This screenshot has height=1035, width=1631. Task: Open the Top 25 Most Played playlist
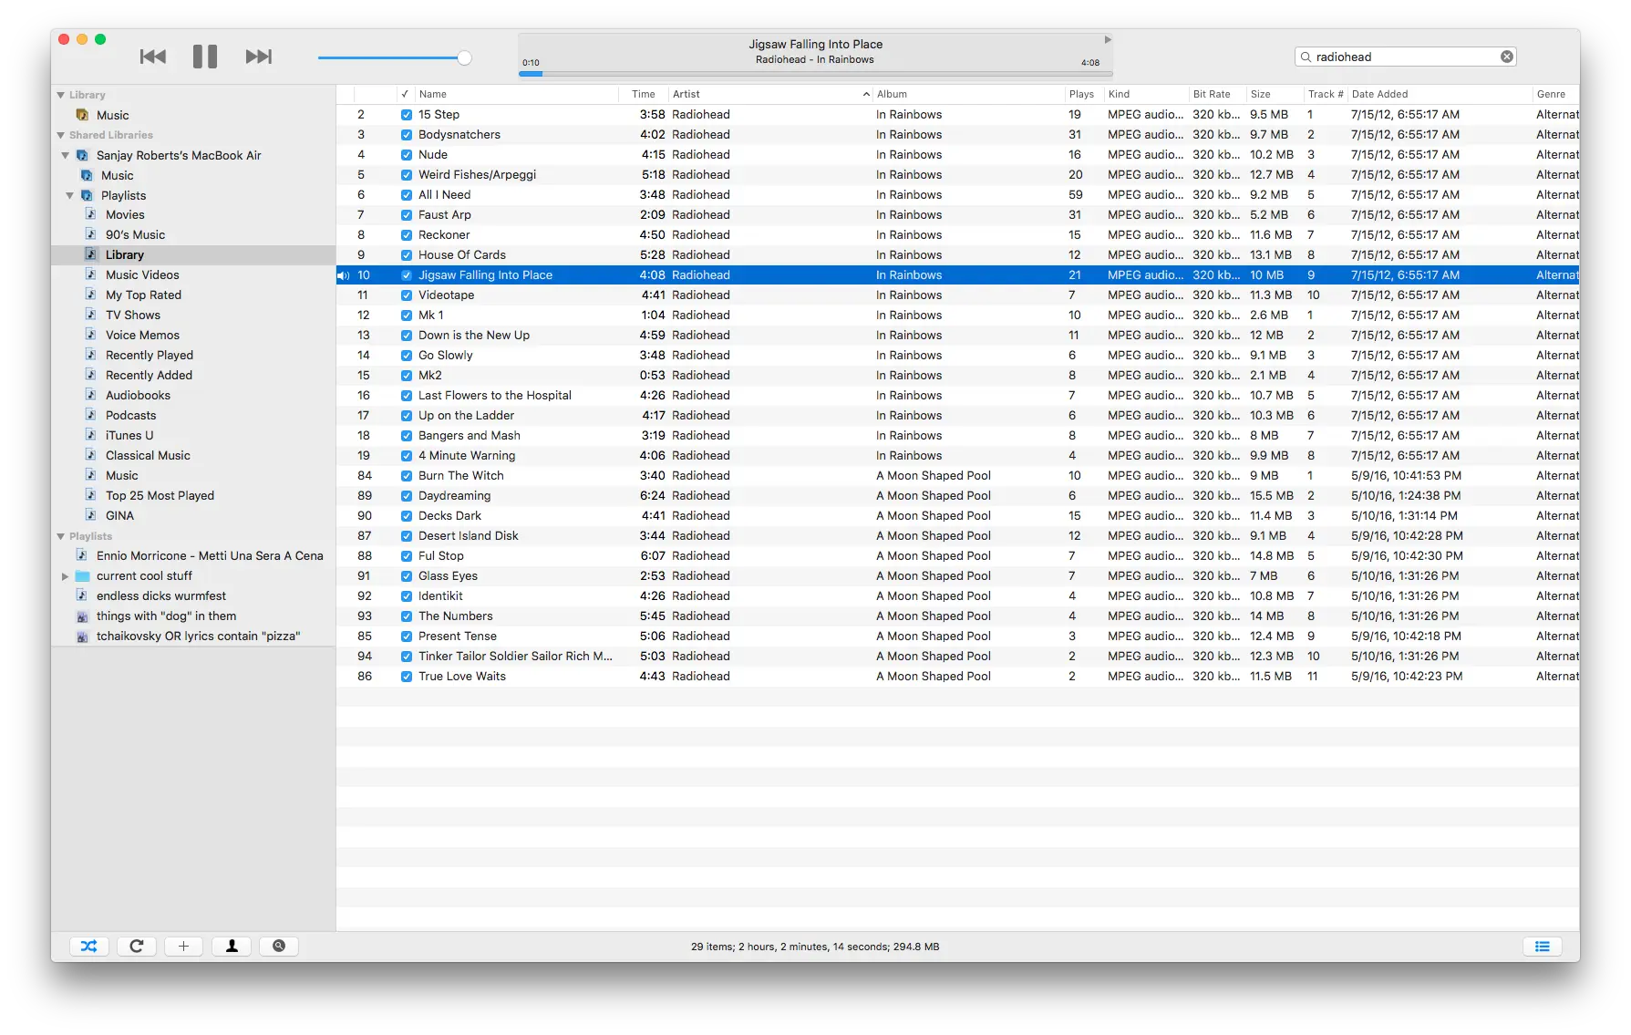click(160, 495)
